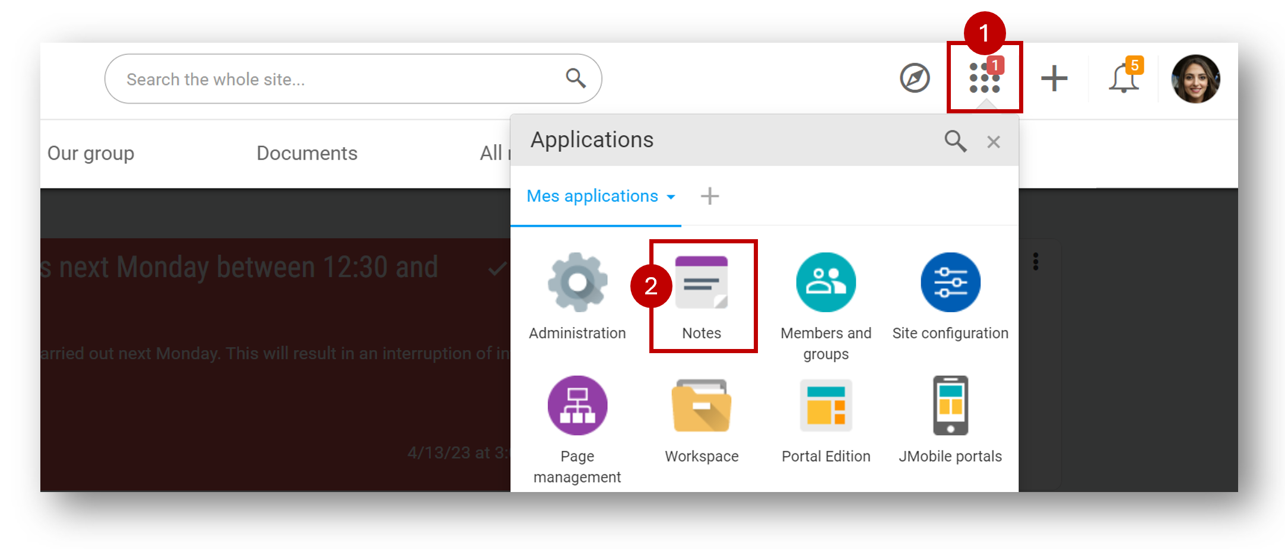This screenshot has width=1285, height=549.
Task: Add a new applications tab with plus
Action: [x=710, y=196]
